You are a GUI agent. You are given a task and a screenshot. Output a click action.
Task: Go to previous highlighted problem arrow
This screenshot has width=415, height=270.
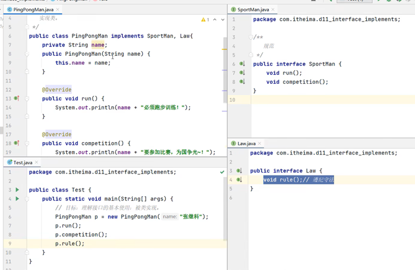pyautogui.click(x=215, y=20)
